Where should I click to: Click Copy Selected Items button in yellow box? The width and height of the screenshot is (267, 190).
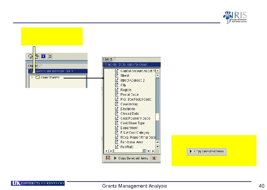207,151
